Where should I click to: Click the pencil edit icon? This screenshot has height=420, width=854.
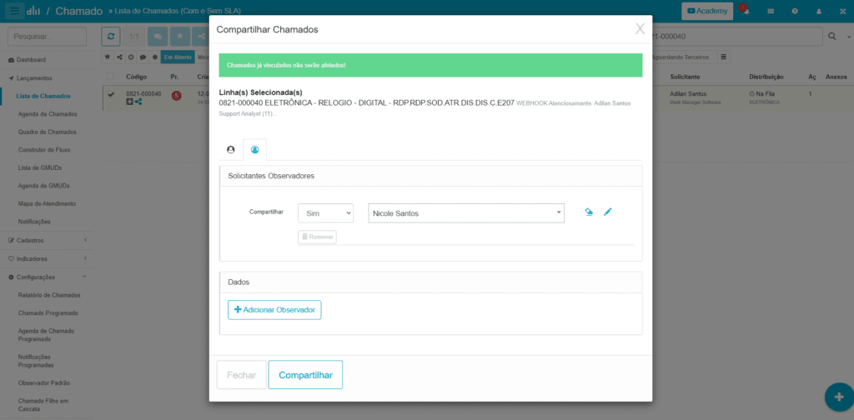[608, 212]
